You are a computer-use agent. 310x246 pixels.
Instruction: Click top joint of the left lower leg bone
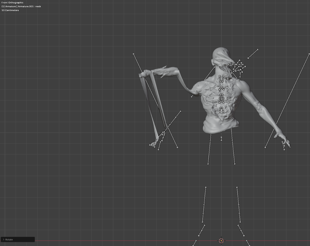pyautogui.click(x=206, y=187)
